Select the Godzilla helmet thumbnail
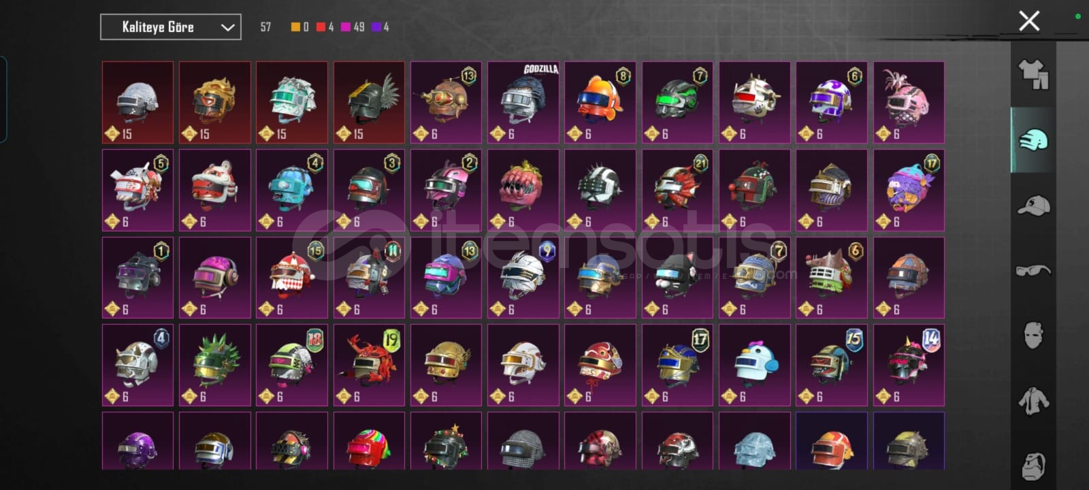This screenshot has width=1089, height=490. (x=523, y=102)
